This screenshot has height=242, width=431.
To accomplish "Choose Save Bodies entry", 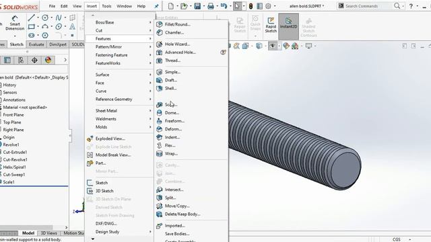I will [x=177, y=234].
